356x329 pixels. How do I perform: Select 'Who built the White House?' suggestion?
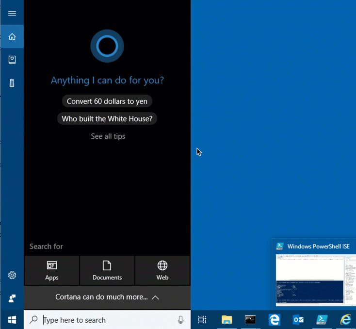click(x=107, y=118)
